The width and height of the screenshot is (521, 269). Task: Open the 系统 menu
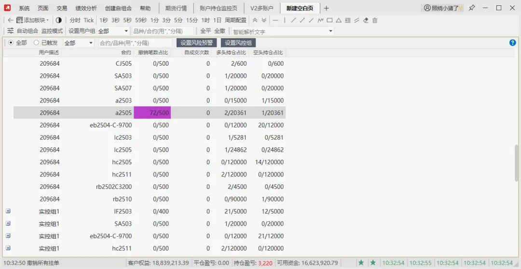[24, 8]
